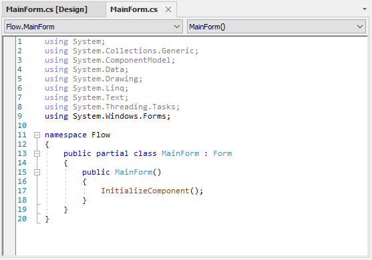Click 'System.Data' on line 4
This screenshot has width=372, height=260.
(x=98, y=69)
